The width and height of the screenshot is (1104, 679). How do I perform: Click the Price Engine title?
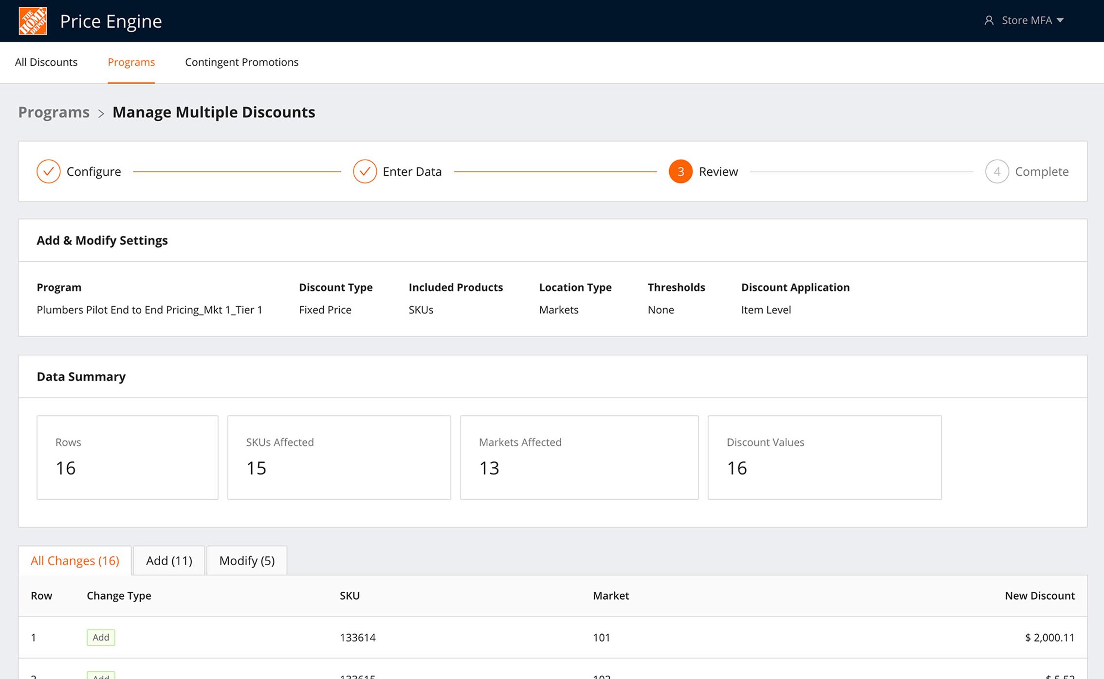111,21
